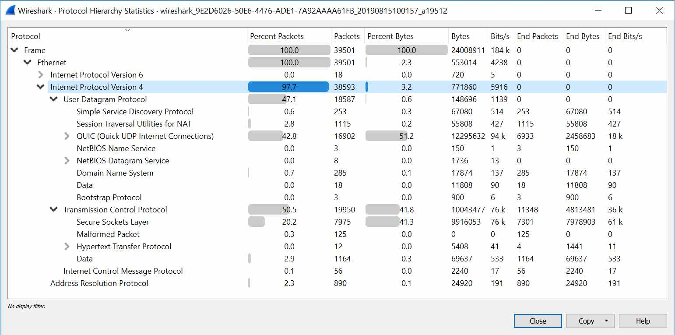Expand NetBIOS Datagram Service node

[x=67, y=161]
